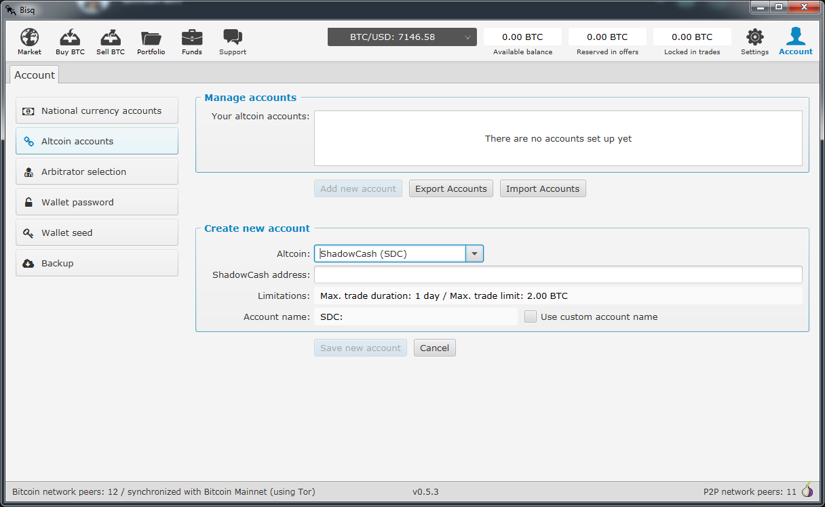
Task: Click "There are no accounts set up yet" text
Action: (x=558, y=138)
